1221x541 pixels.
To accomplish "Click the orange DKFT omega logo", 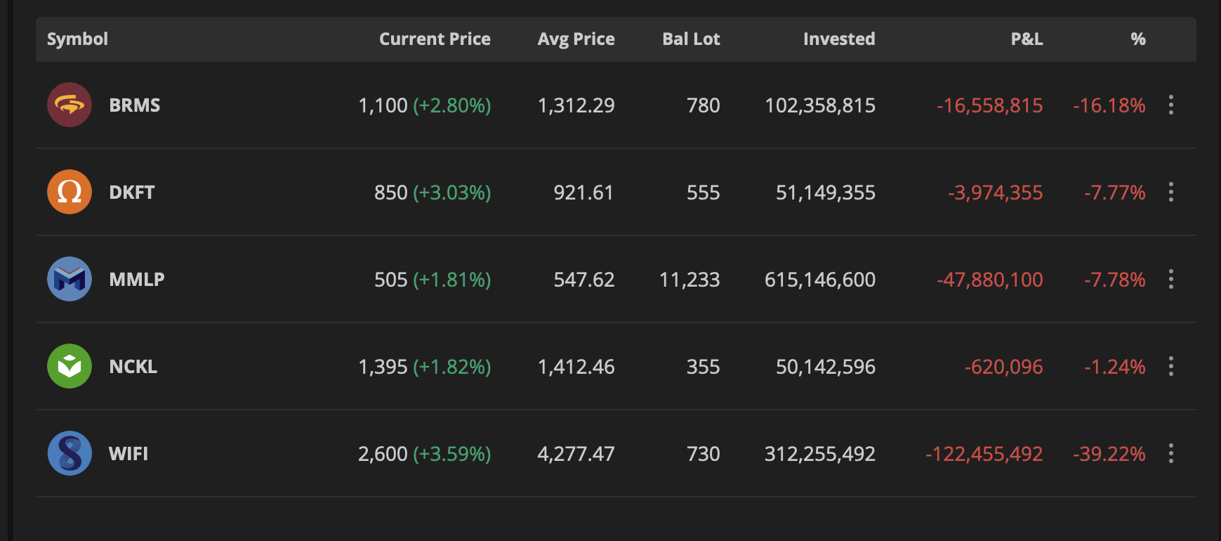I will [70, 192].
